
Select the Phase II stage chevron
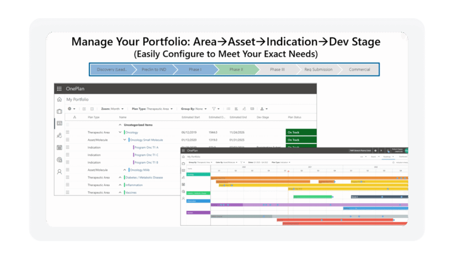click(236, 70)
